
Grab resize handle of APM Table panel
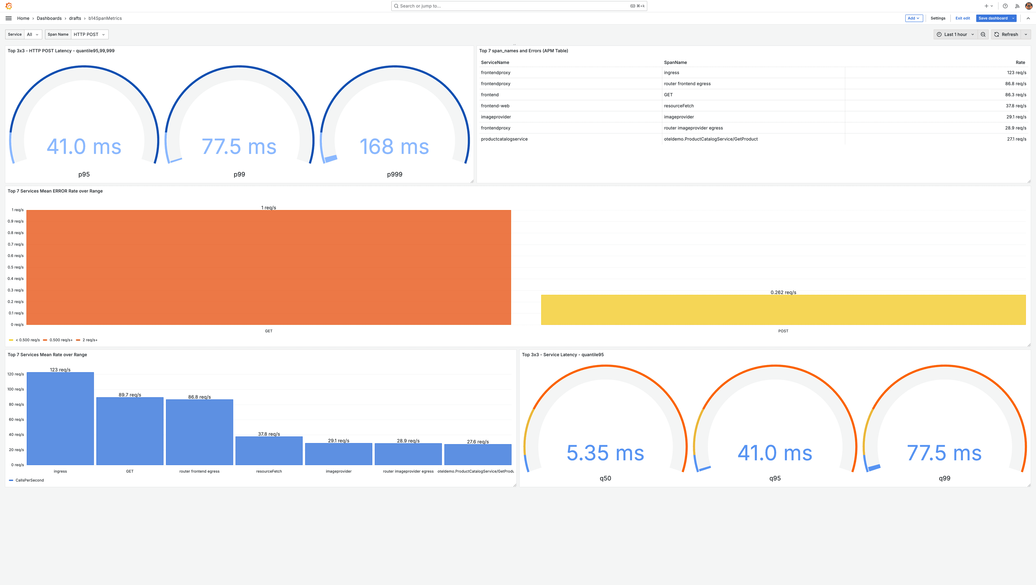[1029, 181]
